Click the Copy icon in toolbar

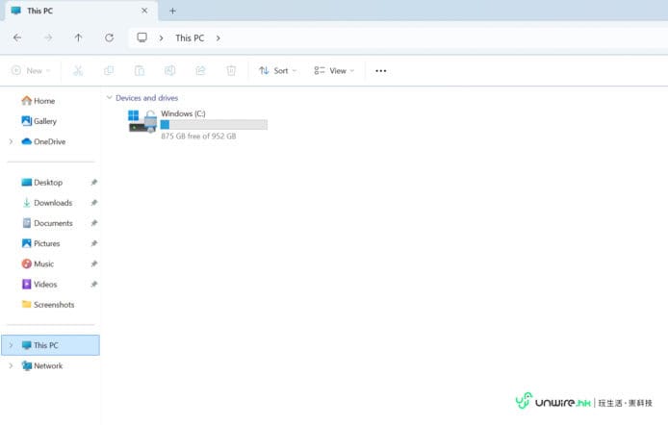[x=109, y=70]
